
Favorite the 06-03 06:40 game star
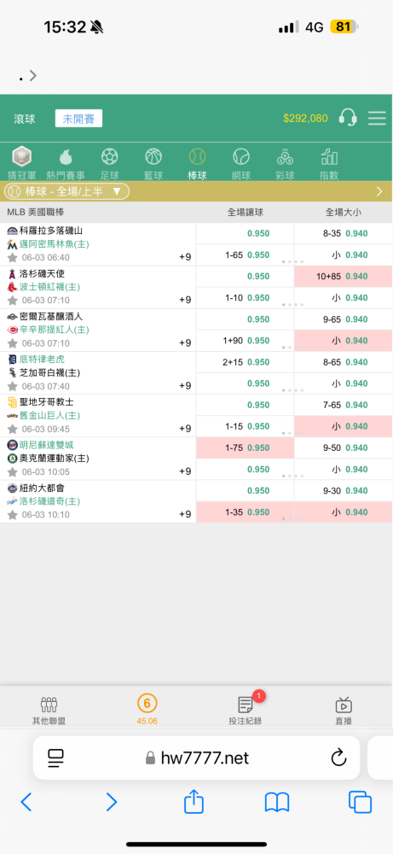tap(13, 257)
